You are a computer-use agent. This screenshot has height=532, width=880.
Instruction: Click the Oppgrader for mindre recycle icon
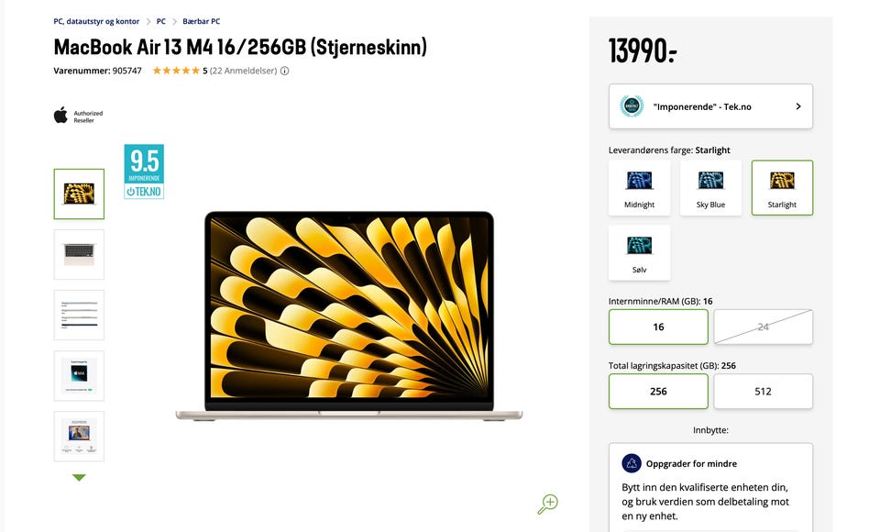(632, 463)
